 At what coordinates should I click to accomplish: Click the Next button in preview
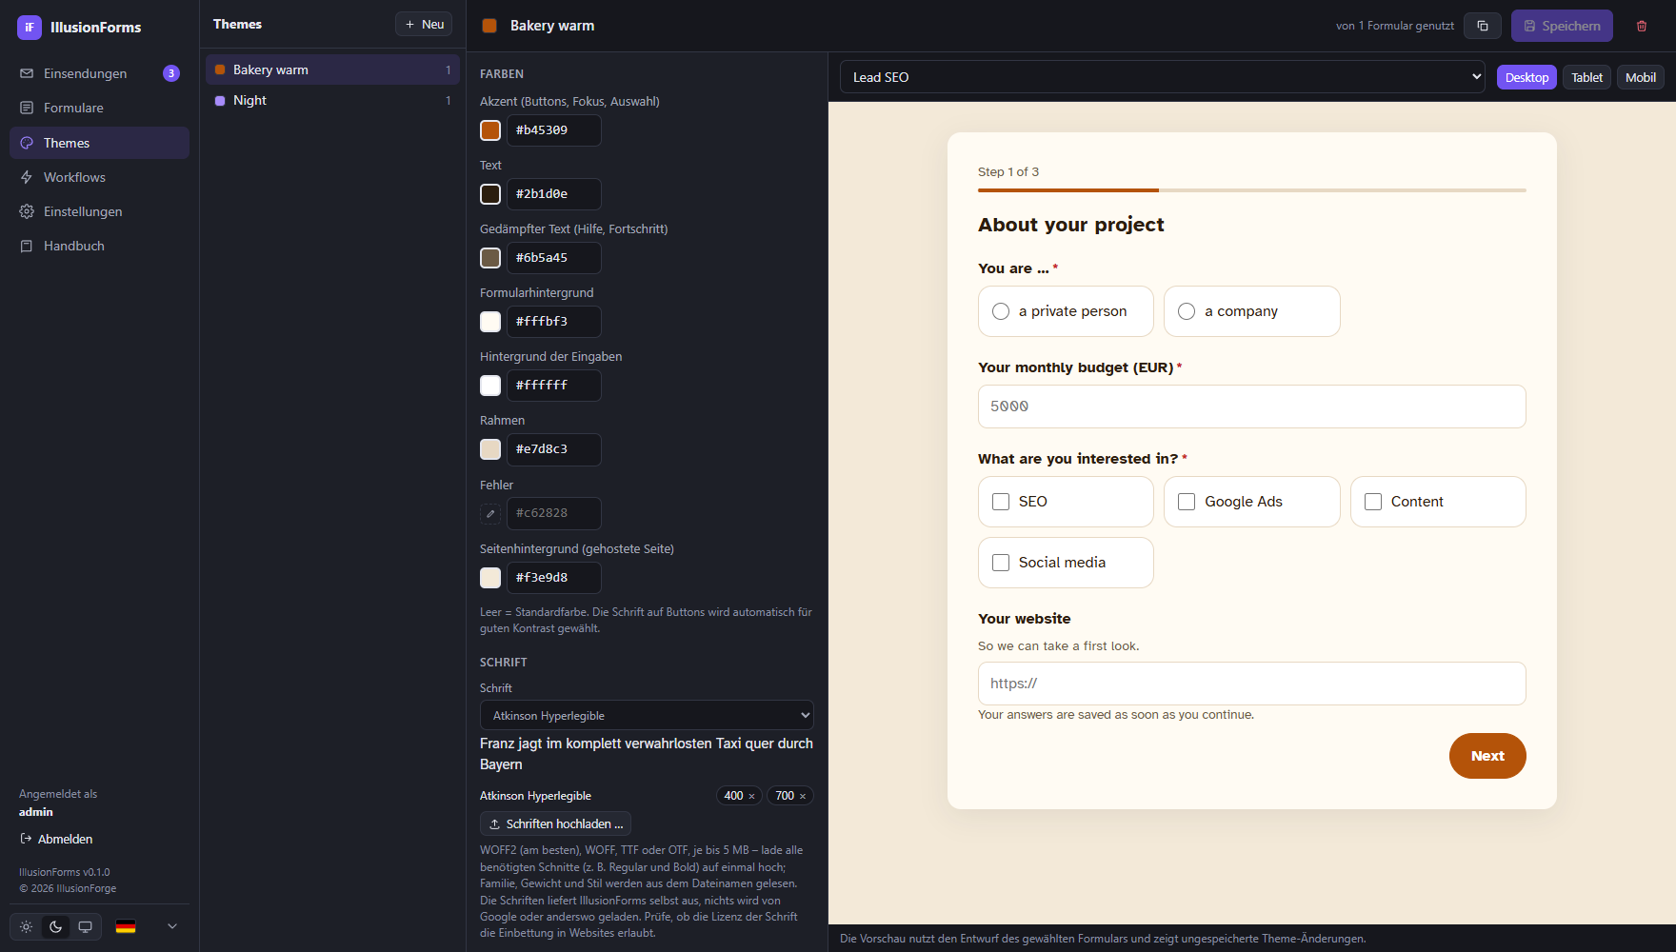tap(1487, 756)
